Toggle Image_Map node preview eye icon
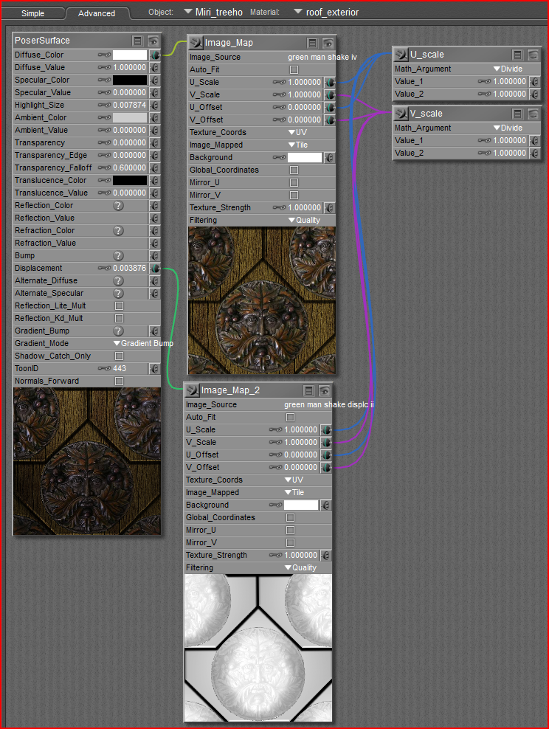Image resolution: width=549 pixels, height=729 pixels. [x=328, y=44]
